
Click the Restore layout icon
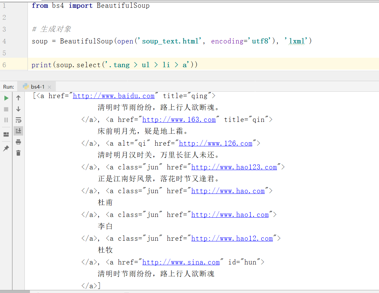[x=6, y=134]
